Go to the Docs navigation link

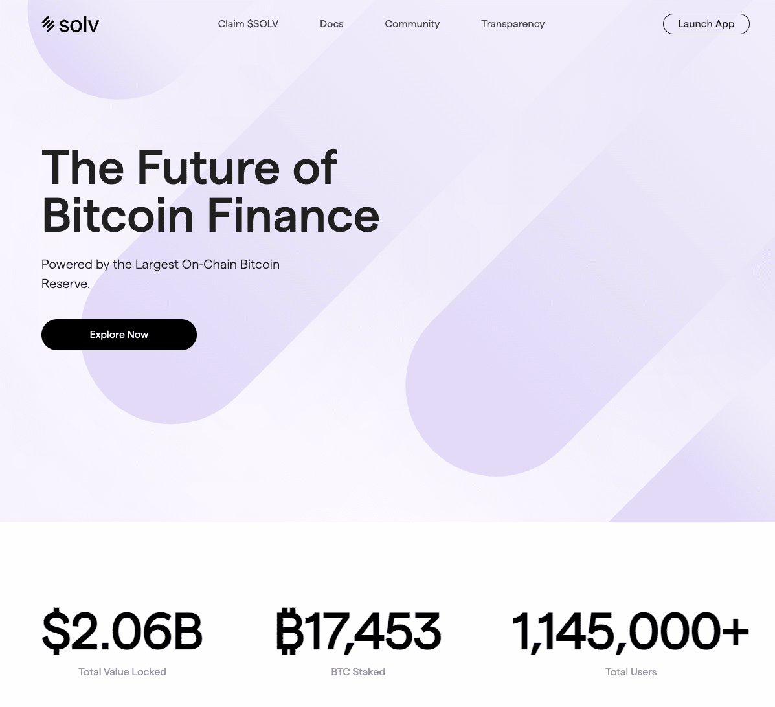(x=331, y=24)
